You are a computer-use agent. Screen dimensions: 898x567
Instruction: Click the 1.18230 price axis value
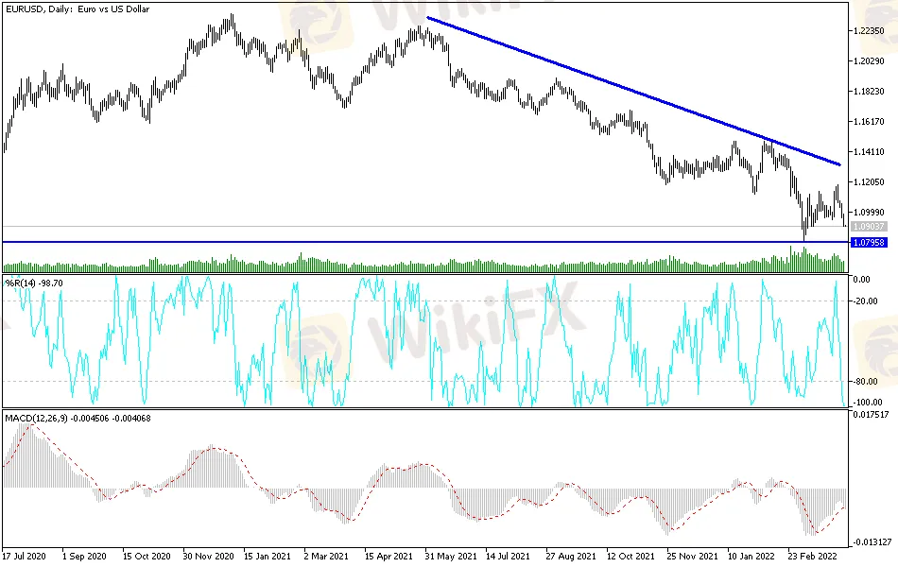pos(869,92)
